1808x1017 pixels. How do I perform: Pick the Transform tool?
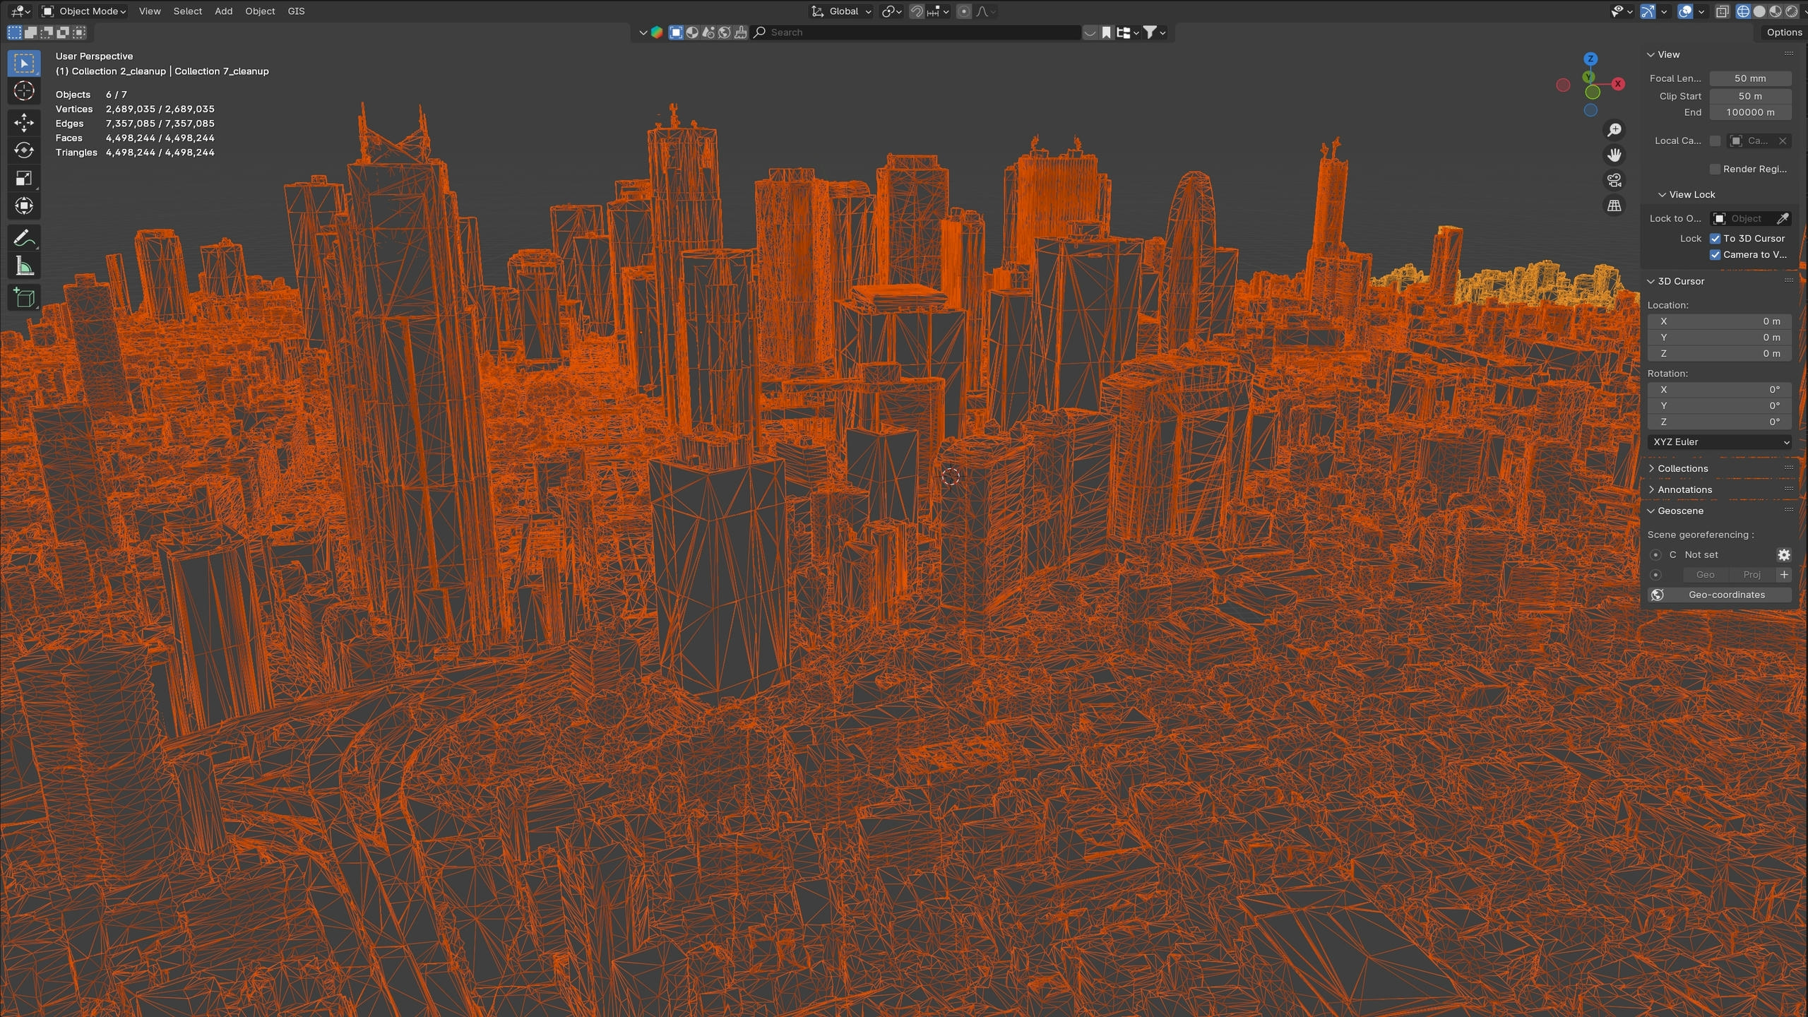(x=24, y=206)
